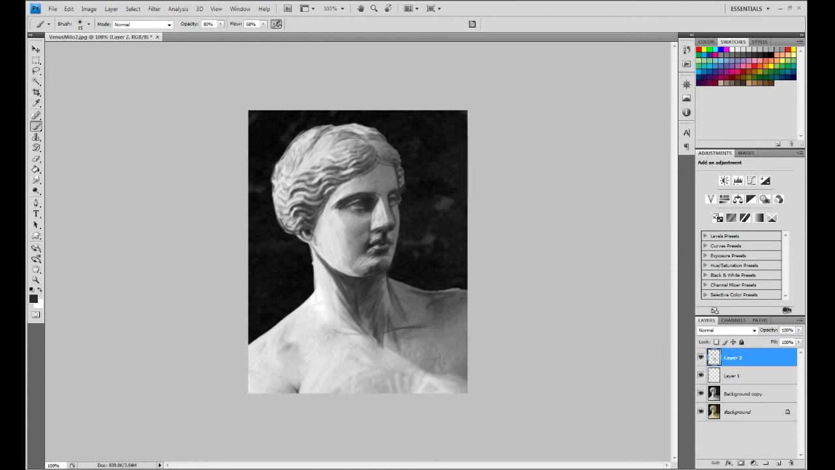This screenshot has height=470, width=835.
Task: Add a Color Balance adjustment
Action: 738,199
